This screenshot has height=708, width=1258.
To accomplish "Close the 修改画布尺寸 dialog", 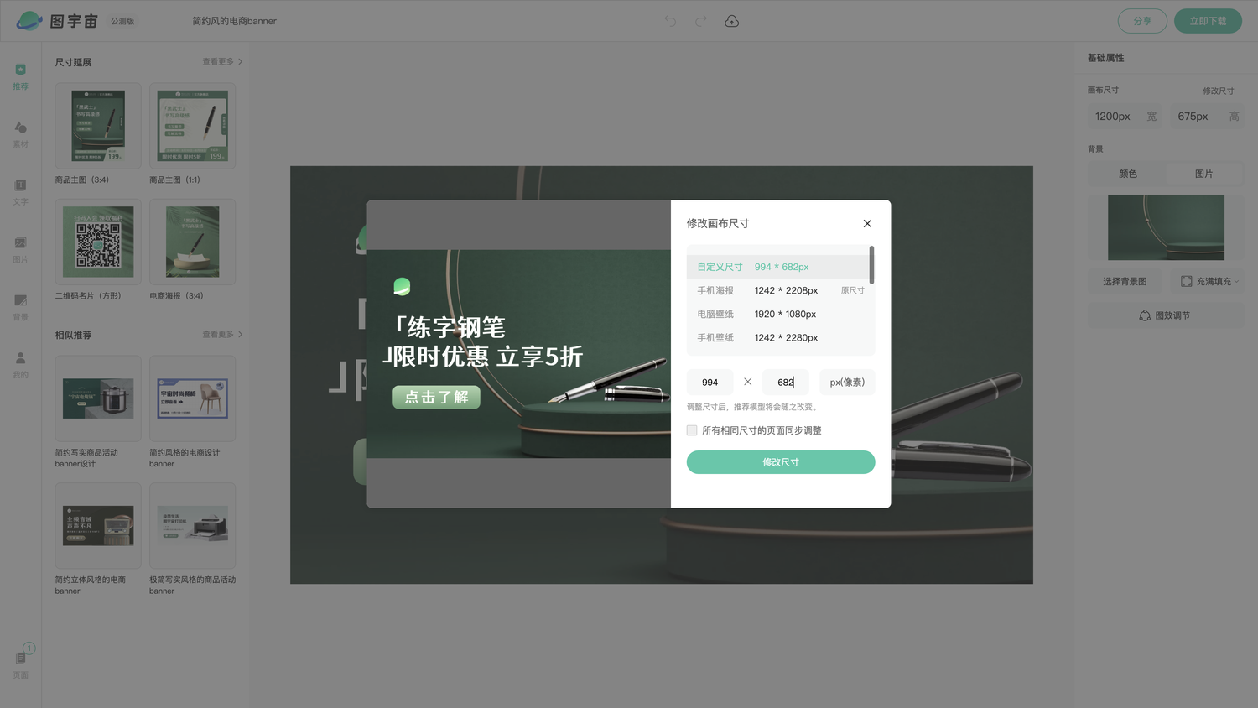I will pos(867,223).
